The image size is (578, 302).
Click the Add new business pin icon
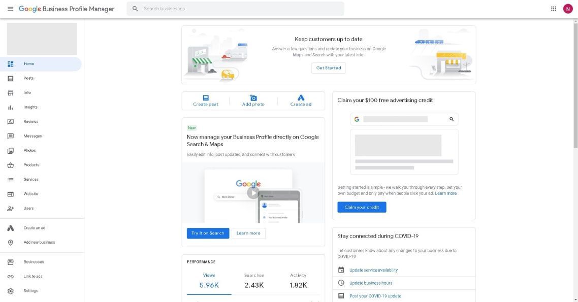[10, 242]
